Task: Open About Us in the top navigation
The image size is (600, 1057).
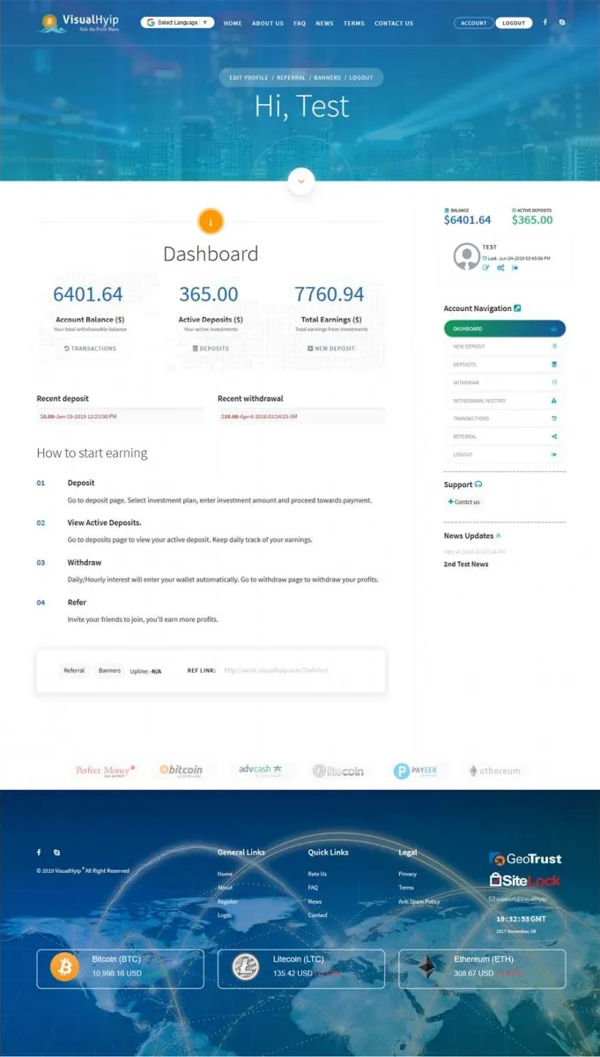Action: click(x=268, y=23)
